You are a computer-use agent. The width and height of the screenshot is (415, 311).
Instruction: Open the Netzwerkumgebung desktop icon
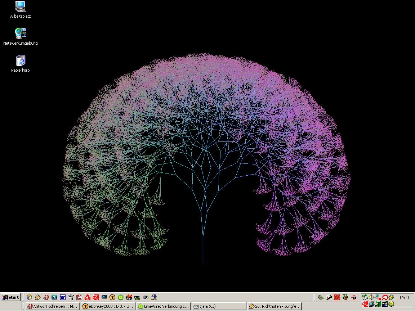(21, 34)
